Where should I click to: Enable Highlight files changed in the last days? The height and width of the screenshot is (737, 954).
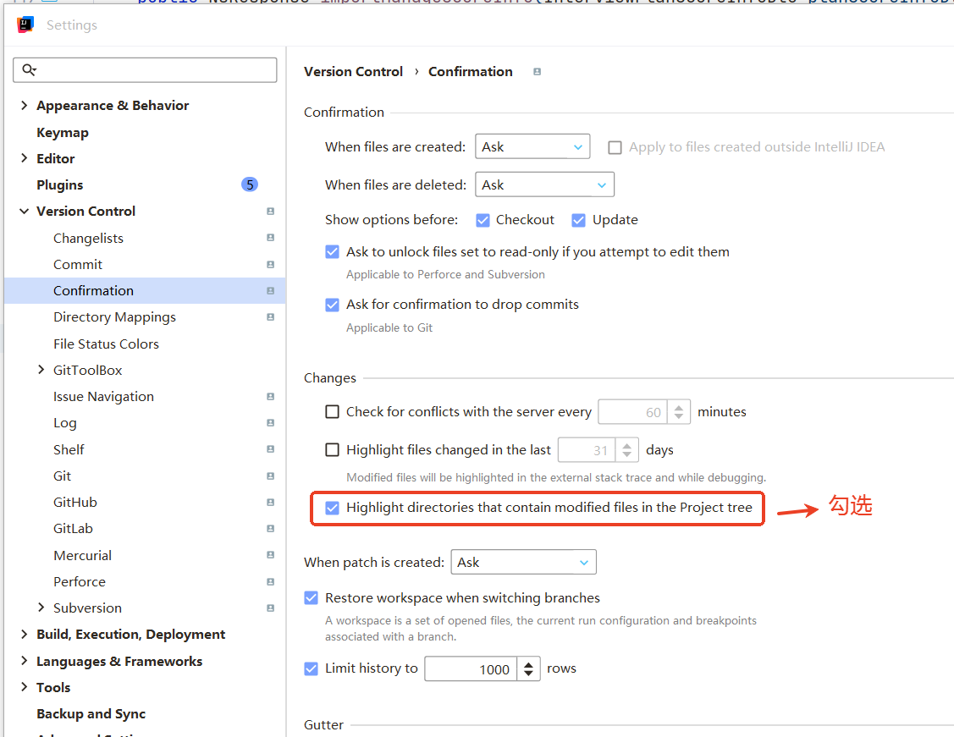[332, 450]
